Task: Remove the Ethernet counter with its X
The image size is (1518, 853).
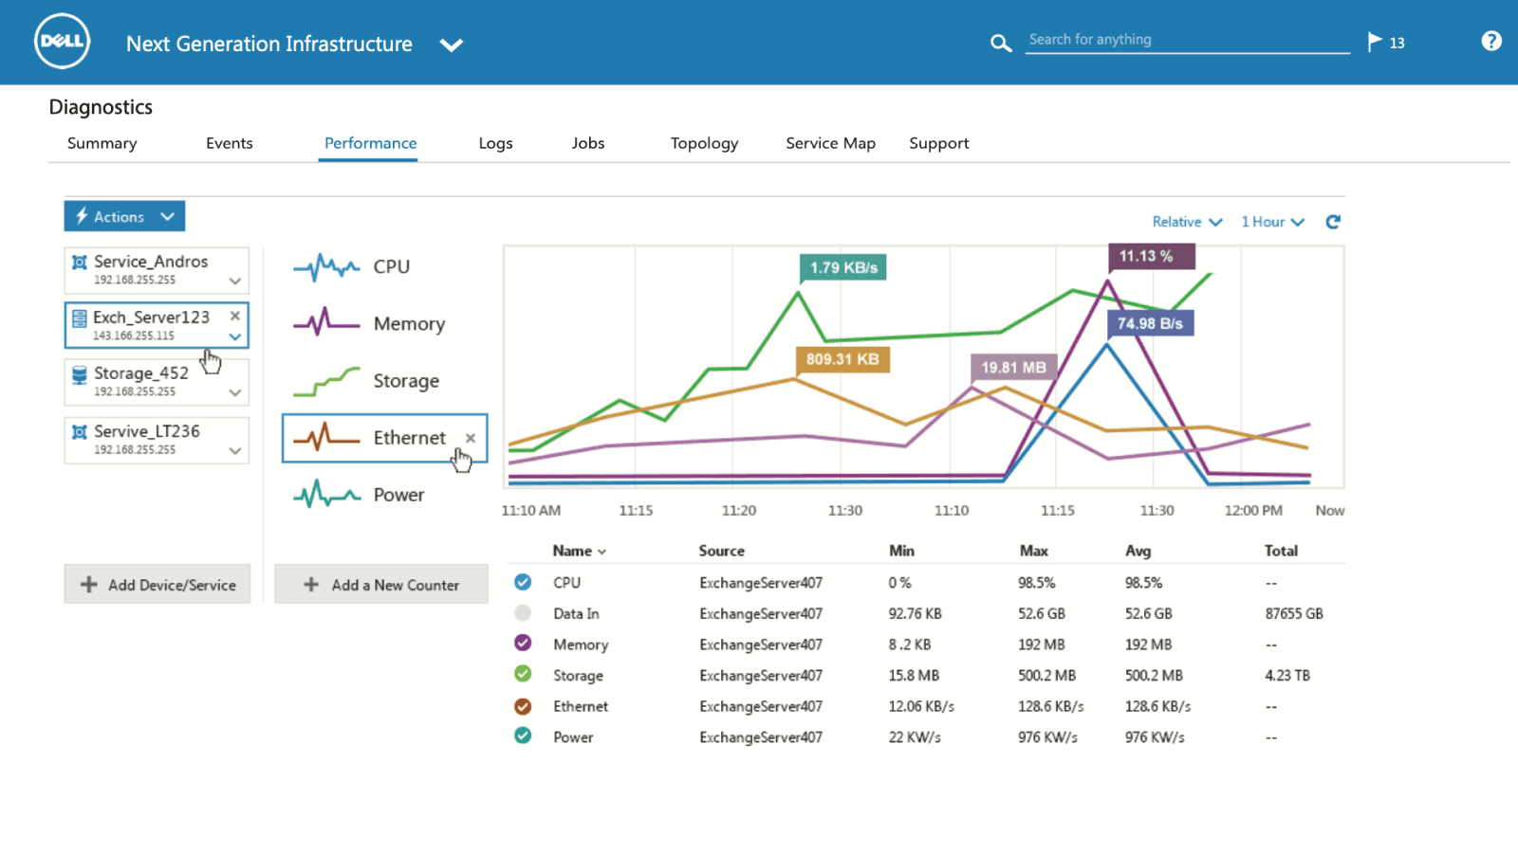Action: (471, 438)
